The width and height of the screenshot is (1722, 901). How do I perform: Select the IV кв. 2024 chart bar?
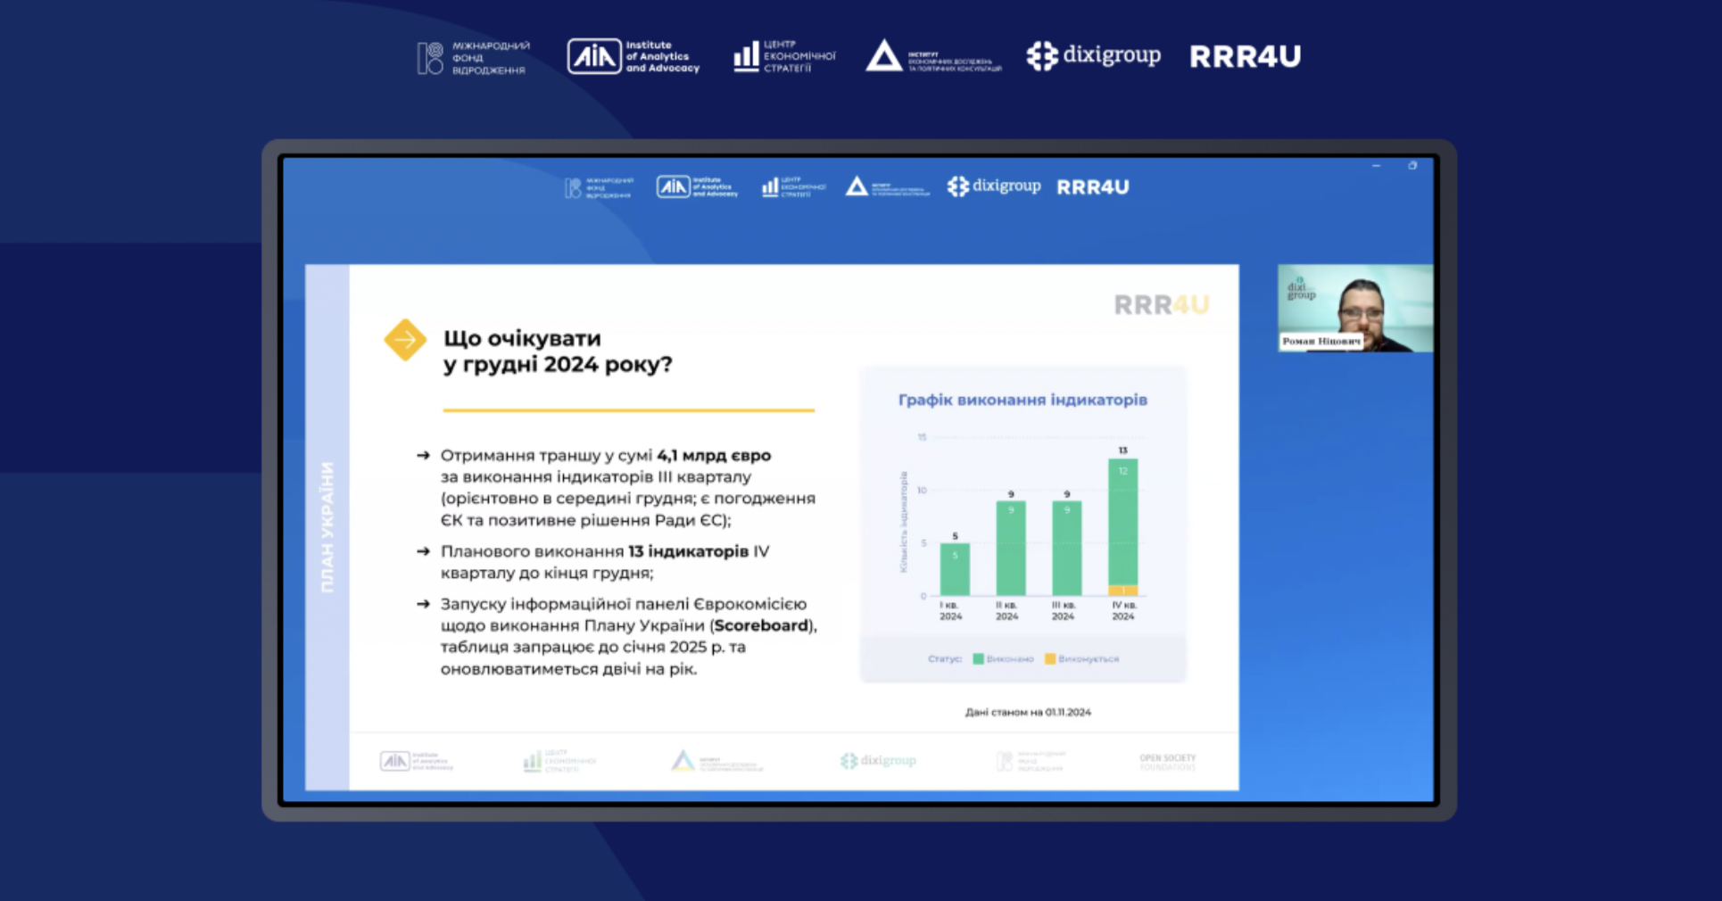[x=1122, y=526]
